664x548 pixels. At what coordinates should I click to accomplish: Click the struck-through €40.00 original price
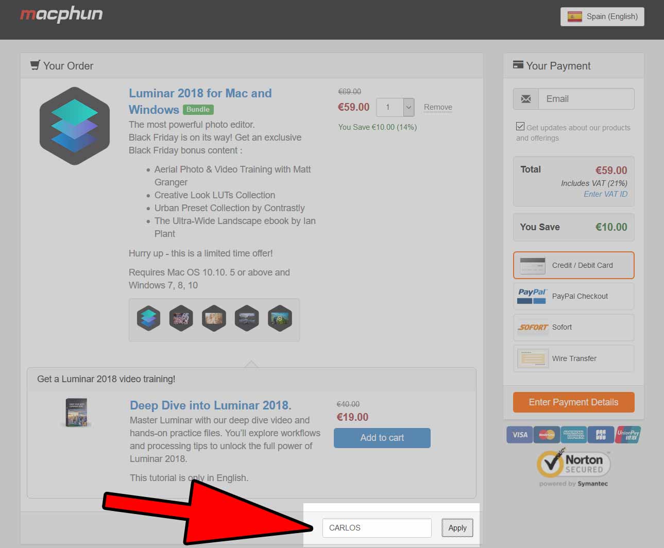click(x=348, y=404)
